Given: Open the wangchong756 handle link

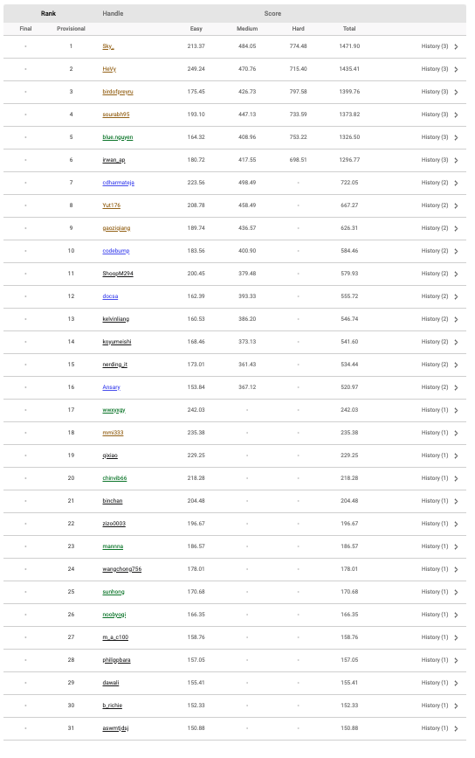Looking at the screenshot, I should click(x=122, y=569).
